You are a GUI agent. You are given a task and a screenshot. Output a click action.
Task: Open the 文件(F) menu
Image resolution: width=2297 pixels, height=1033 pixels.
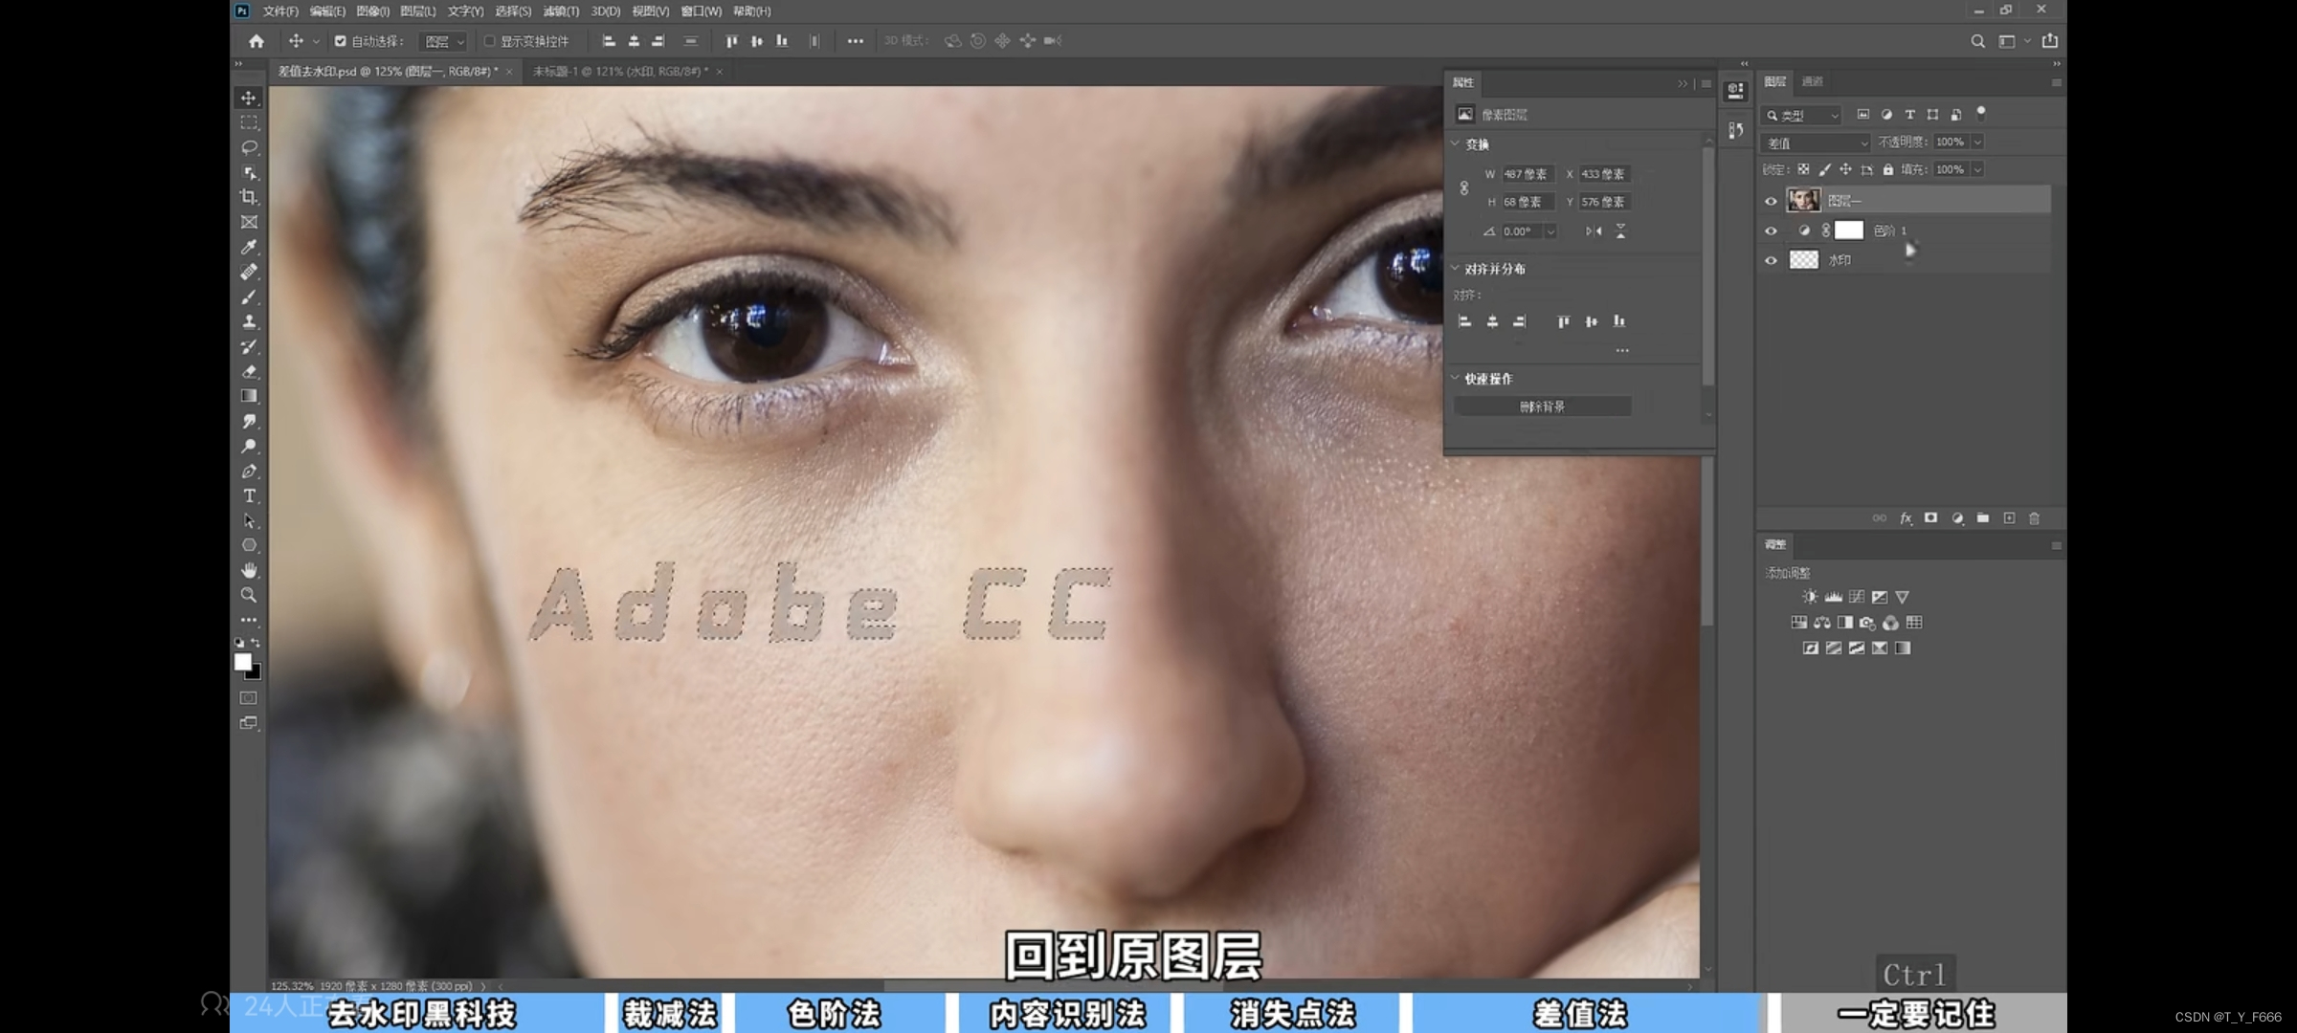pos(280,11)
